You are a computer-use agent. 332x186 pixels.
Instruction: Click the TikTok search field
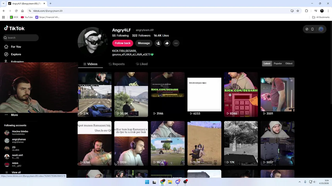[21, 38]
